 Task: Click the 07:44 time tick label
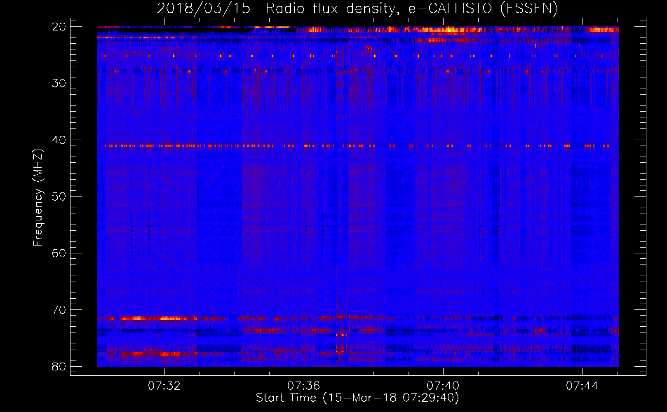582,386
